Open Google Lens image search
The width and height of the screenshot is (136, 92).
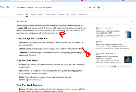point(98,8)
